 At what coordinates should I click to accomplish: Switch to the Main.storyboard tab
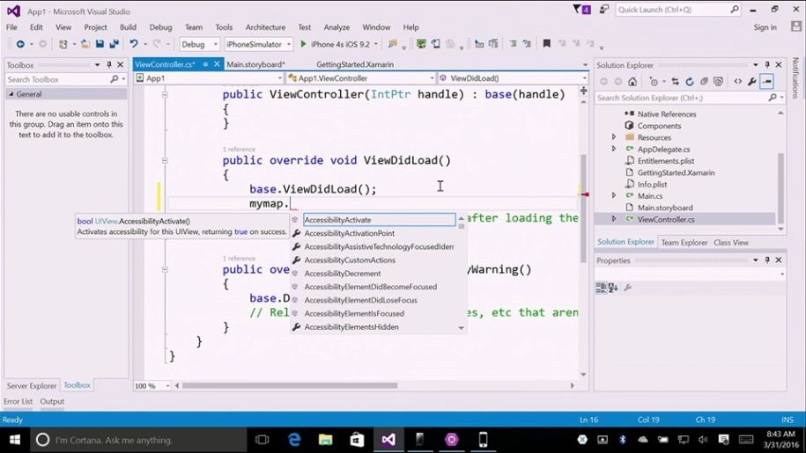click(255, 64)
